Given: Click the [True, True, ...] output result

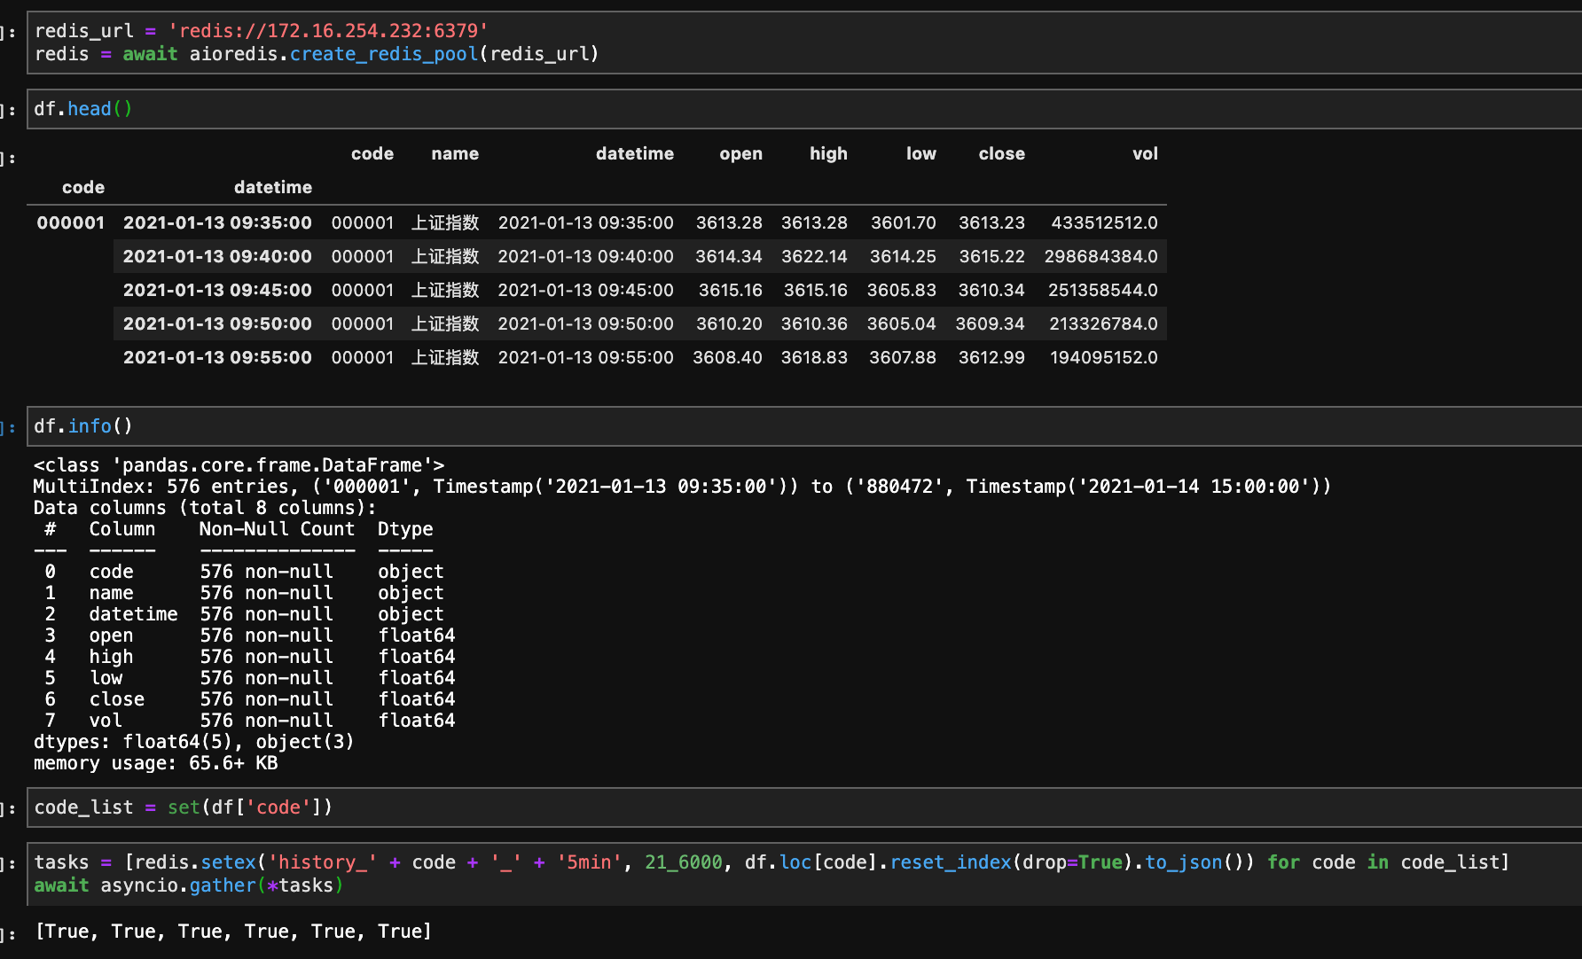Looking at the screenshot, I should click(233, 932).
